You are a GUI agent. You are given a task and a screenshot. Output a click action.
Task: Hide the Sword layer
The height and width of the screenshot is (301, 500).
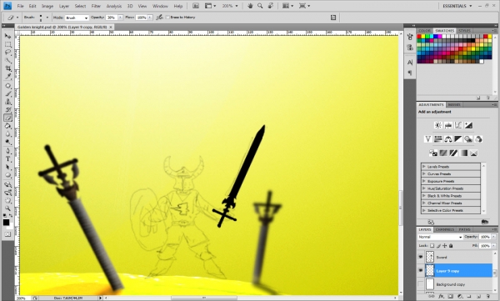(x=421, y=257)
